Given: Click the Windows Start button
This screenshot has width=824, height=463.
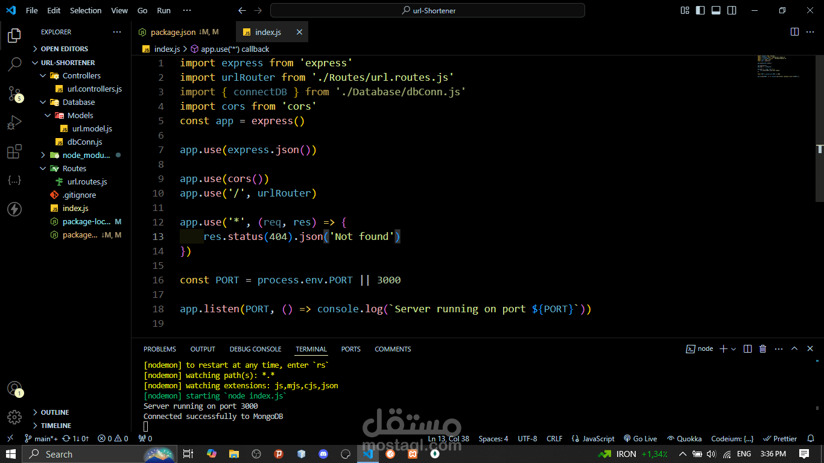Looking at the screenshot, I should [11, 454].
